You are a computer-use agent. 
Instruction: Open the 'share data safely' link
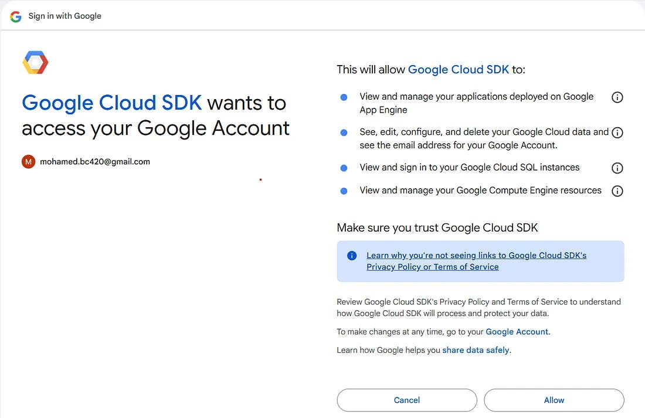pyautogui.click(x=476, y=349)
